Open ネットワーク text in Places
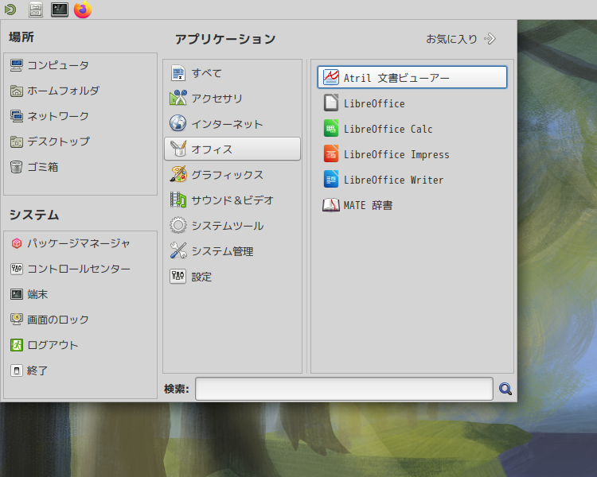Viewport: 597px width, 477px height. pyautogui.click(x=58, y=116)
